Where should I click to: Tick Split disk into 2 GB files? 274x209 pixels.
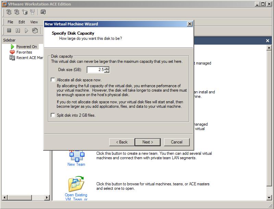53,115
